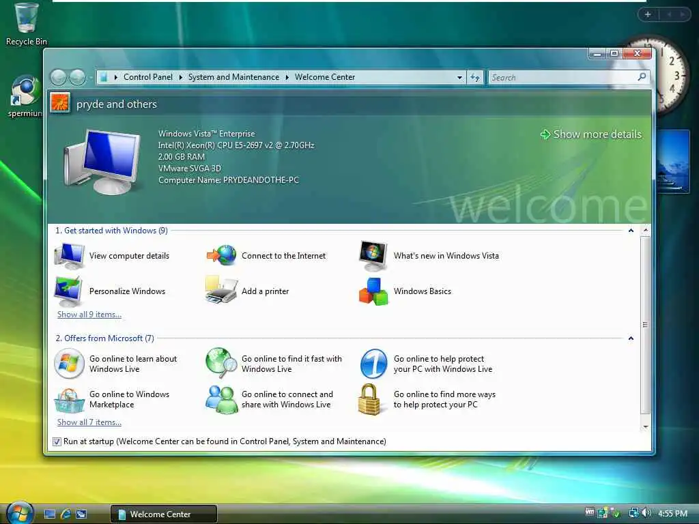Click Control Panel in the breadcrumb

point(148,77)
